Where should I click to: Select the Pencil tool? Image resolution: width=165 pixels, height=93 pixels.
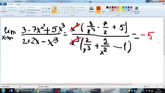(43, 9)
